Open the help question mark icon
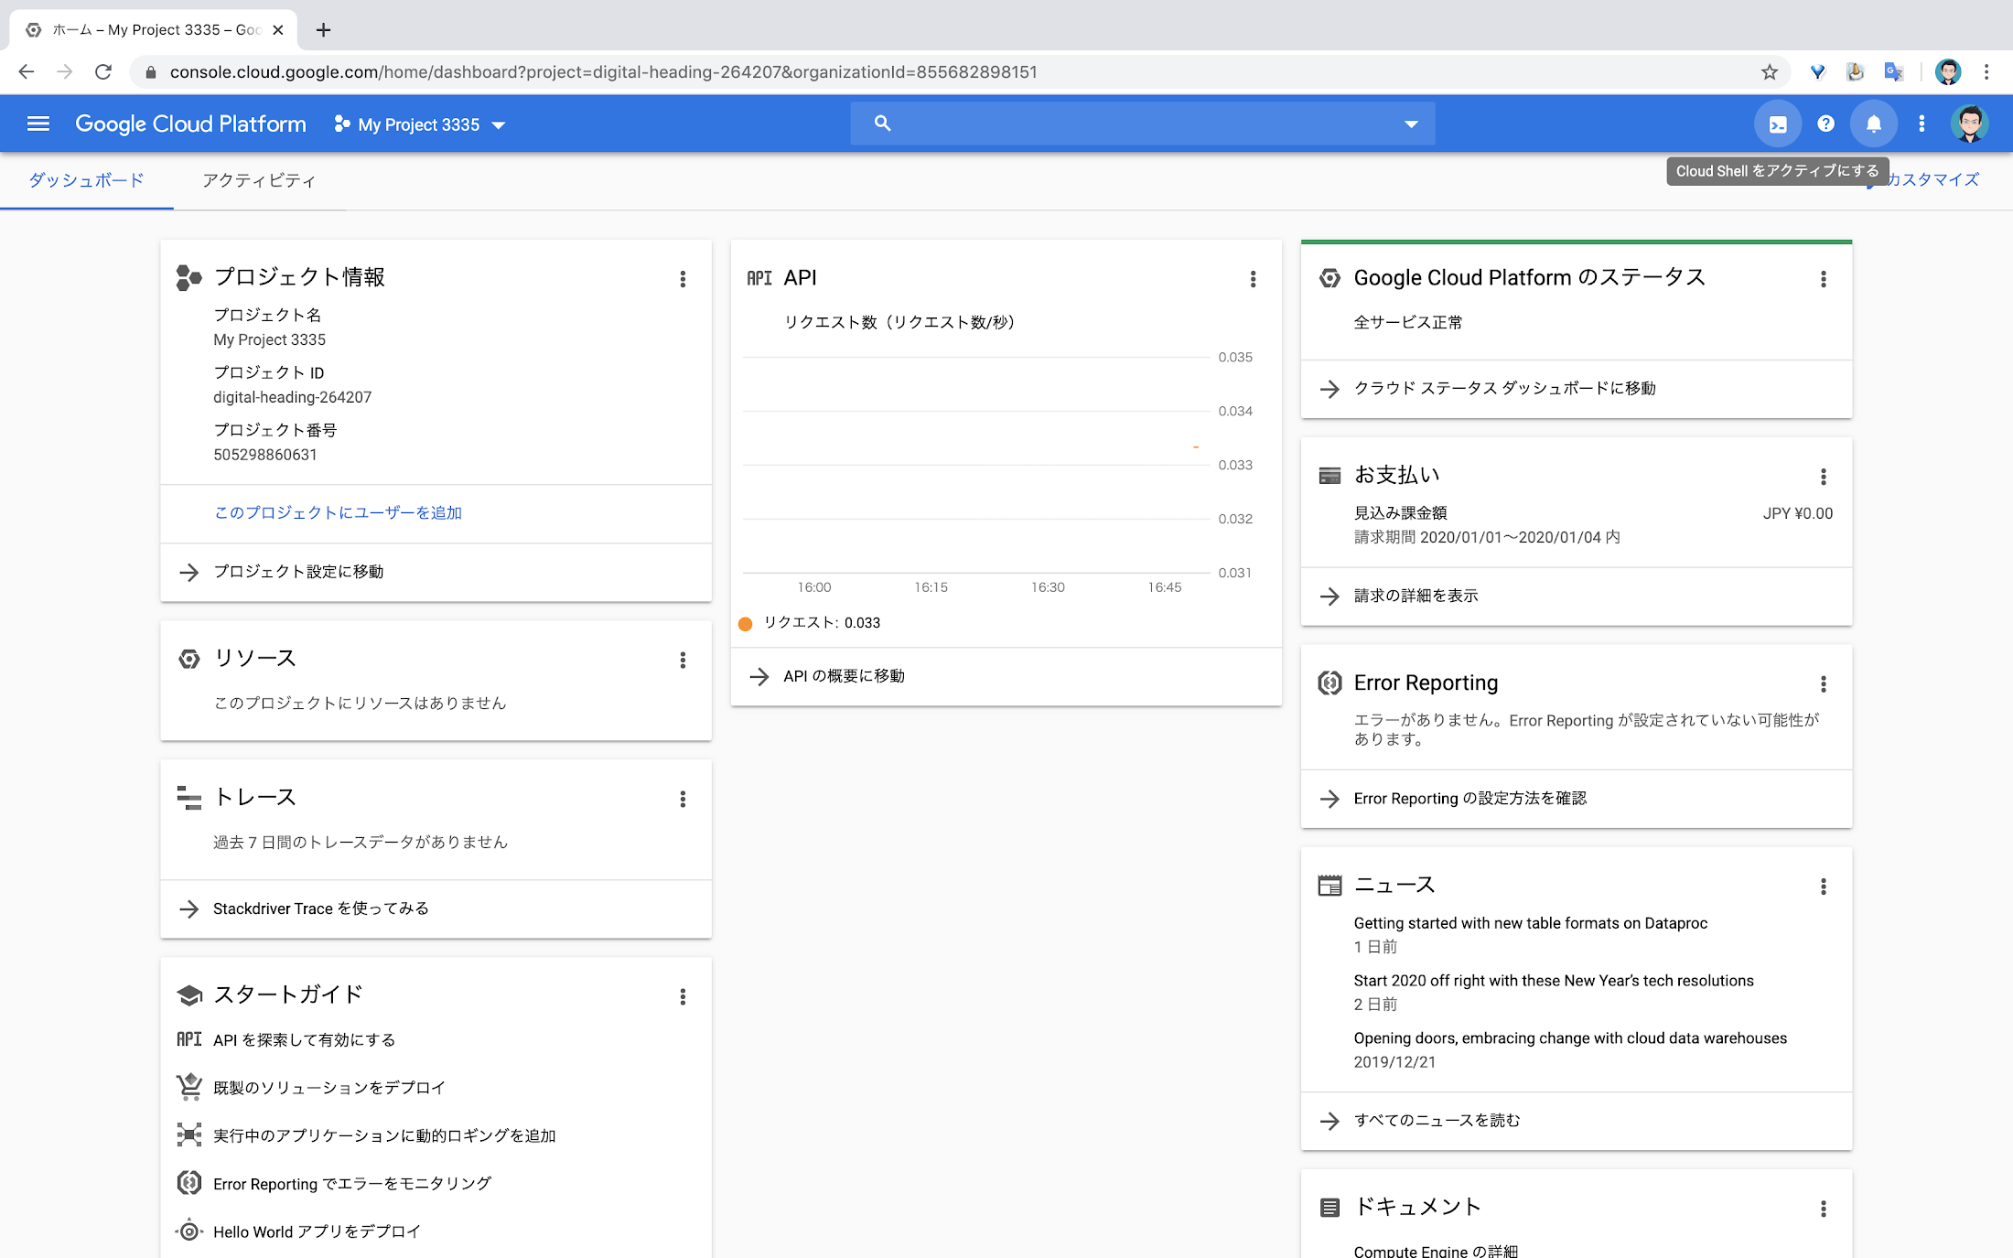Viewport: 2013px width, 1258px height. (x=1825, y=124)
